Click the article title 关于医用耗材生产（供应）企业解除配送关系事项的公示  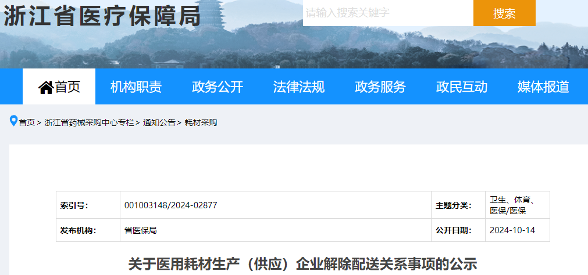[x=302, y=264]
